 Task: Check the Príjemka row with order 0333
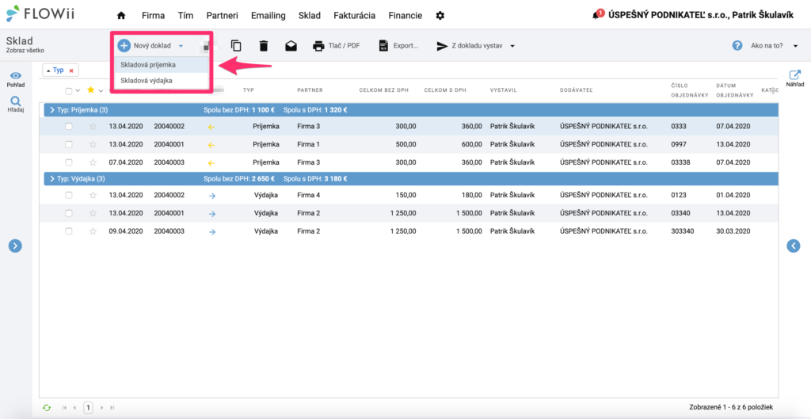coord(69,126)
